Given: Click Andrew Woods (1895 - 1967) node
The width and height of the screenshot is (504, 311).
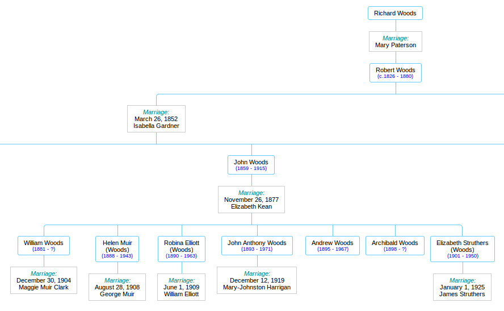Looking at the screenshot, I should (x=333, y=246).
